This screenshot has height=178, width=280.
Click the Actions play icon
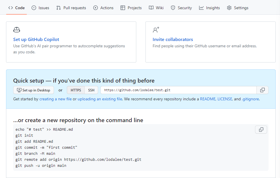pyautogui.click(x=96, y=8)
